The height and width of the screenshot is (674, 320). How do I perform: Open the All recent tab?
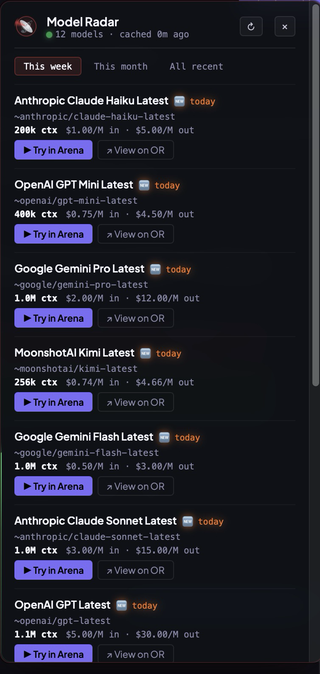pyautogui.click(x=196, y=66)
